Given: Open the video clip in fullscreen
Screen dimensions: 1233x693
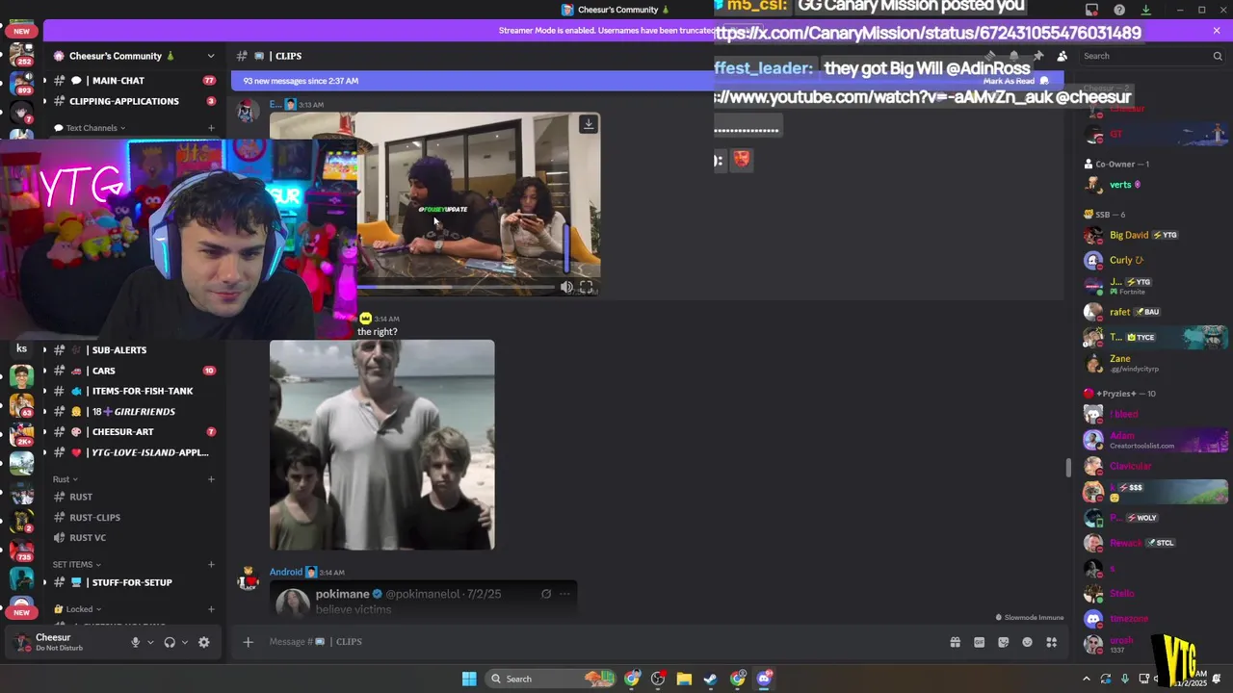Looking at the screenshot, I should coord(586,287).
